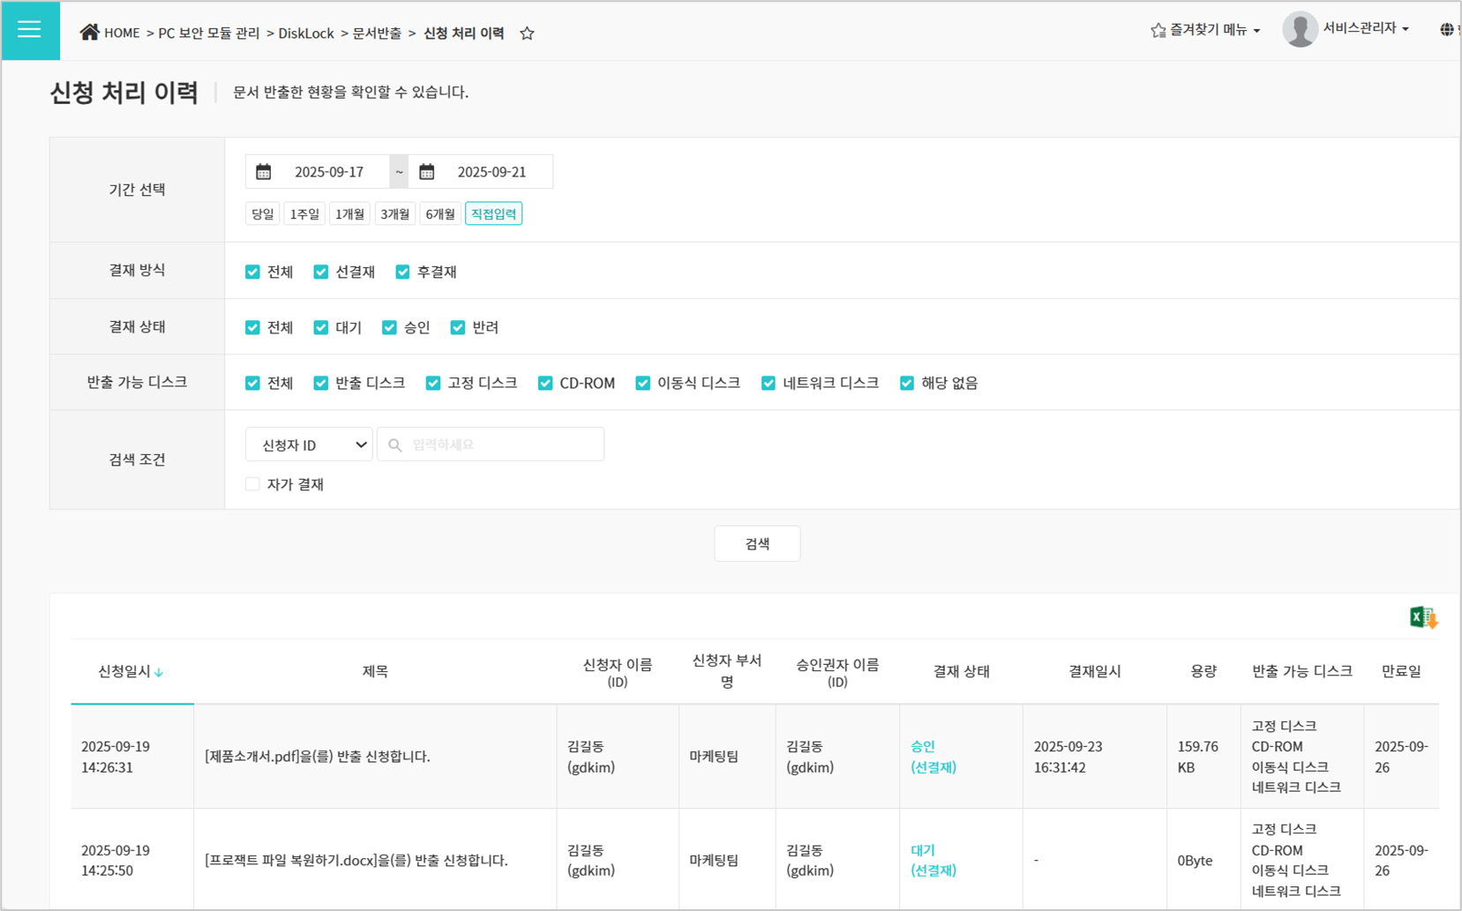Expand the 서비스관리자 account dropdown
Viewport: 1462px width, 911px height.
(1365, 29)
